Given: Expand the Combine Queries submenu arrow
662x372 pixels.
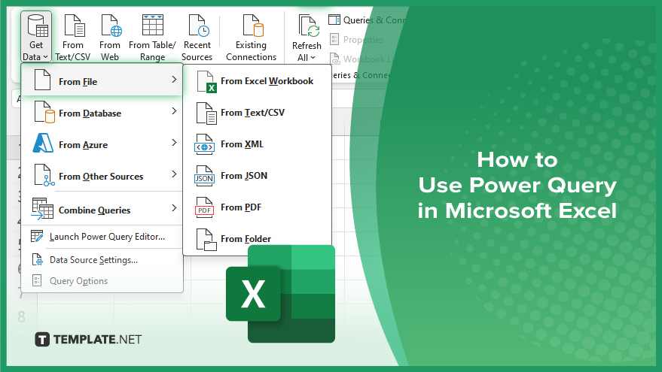Looking at the screenshot, I should click(174, 207).
